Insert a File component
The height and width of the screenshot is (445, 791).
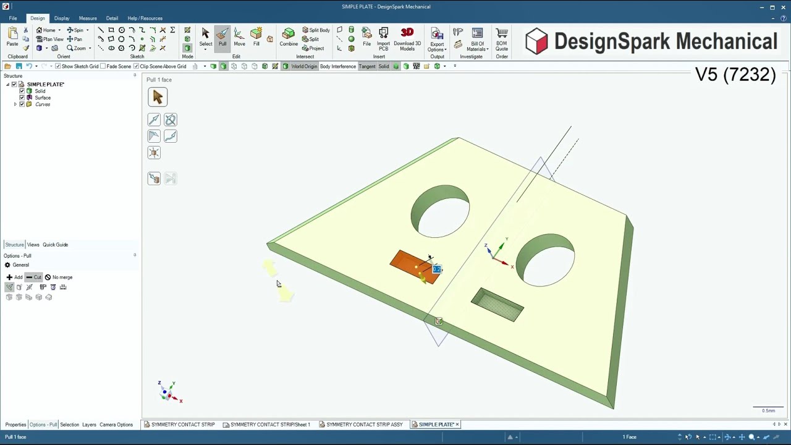366,36
